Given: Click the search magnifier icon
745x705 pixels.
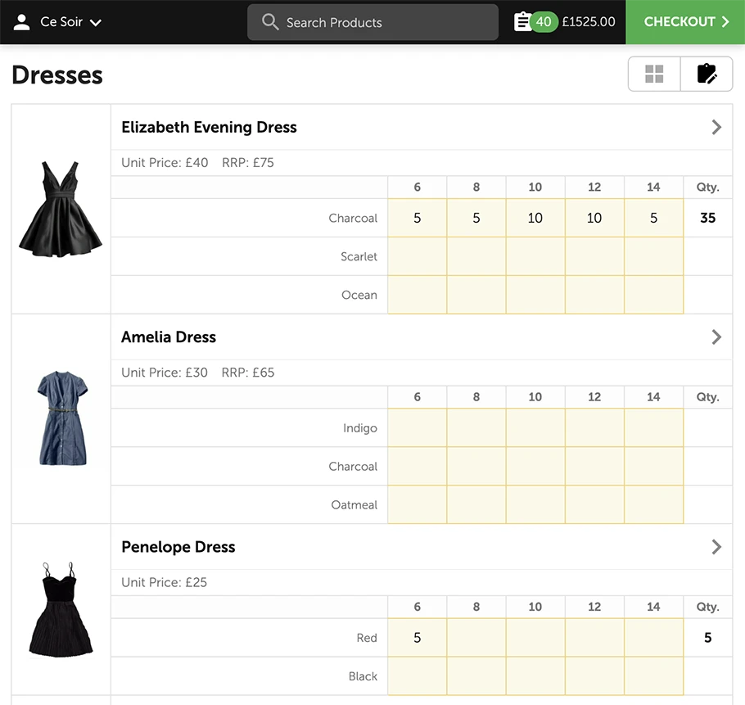Looking at the screenshot, I should point(270,22).
